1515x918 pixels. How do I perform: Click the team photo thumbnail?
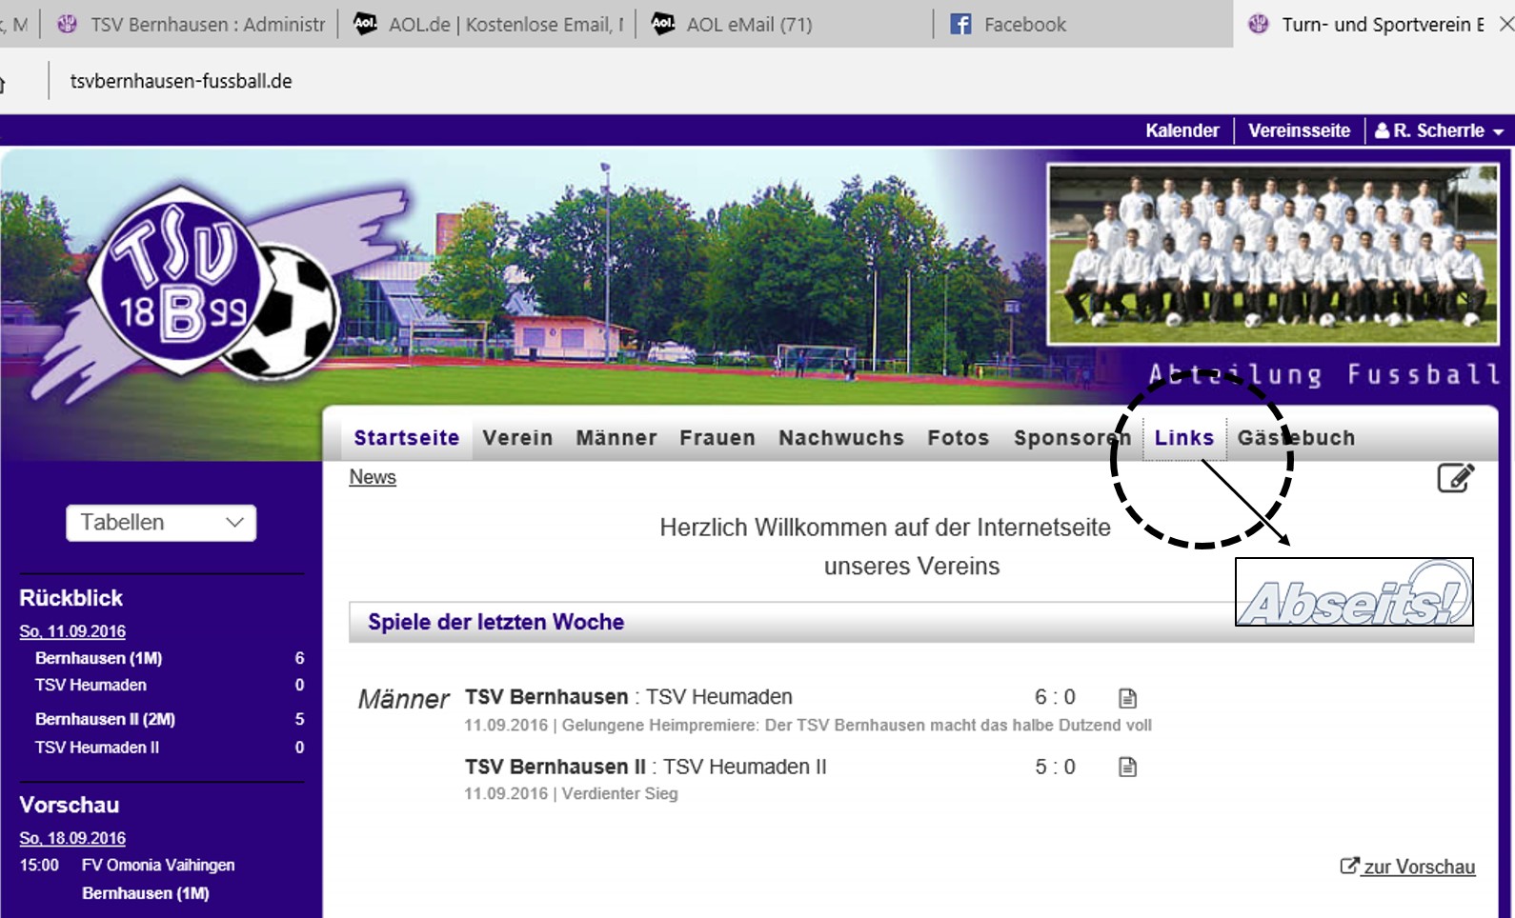[1272, 253]
